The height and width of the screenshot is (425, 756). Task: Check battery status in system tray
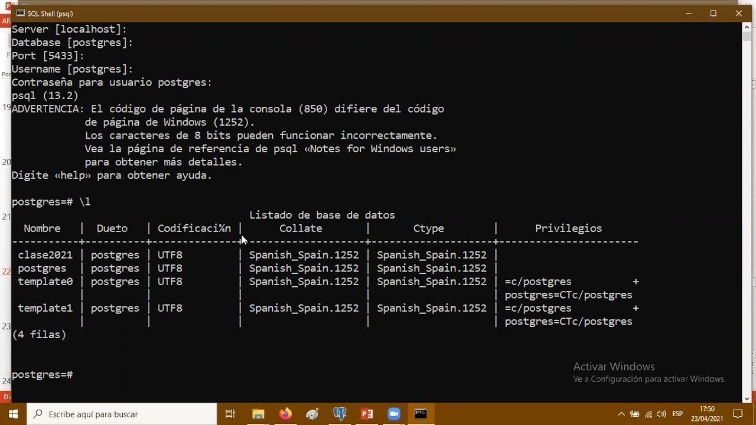tap(635, 414)
